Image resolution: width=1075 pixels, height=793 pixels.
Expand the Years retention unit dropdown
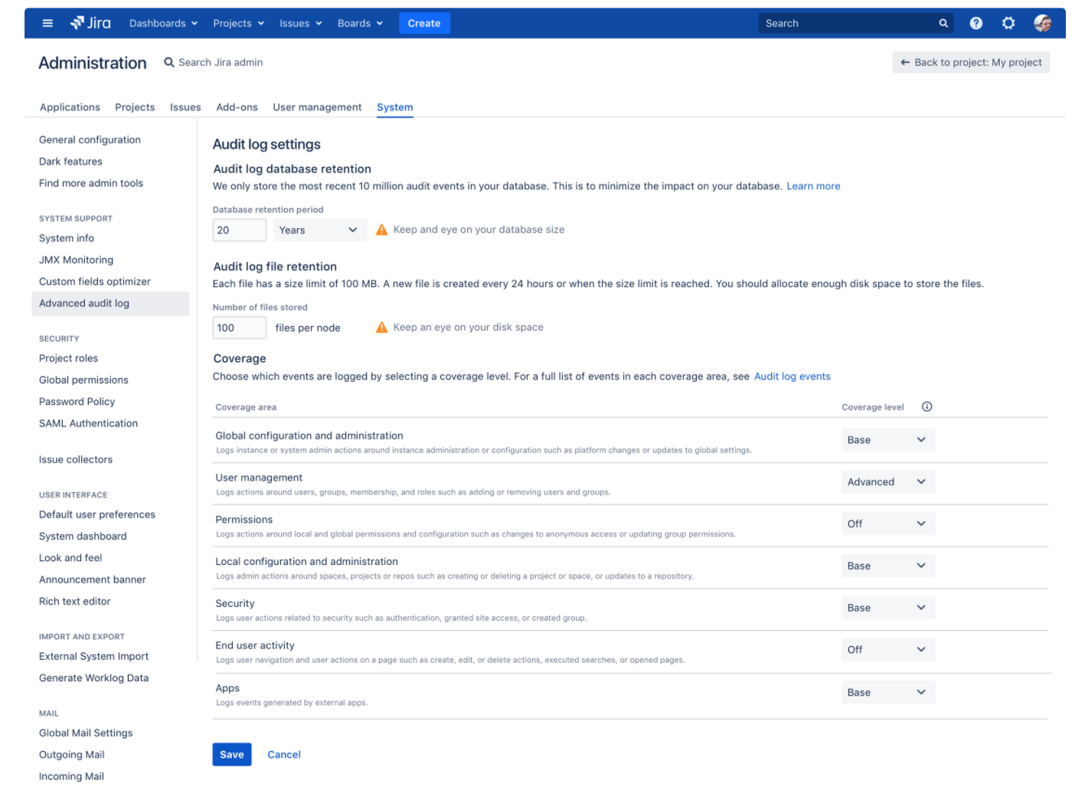point(319,230)
